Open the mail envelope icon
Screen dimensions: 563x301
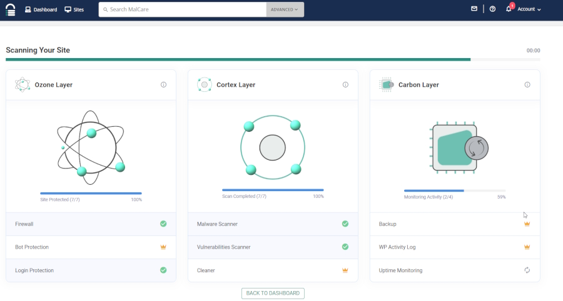[474, 9]
